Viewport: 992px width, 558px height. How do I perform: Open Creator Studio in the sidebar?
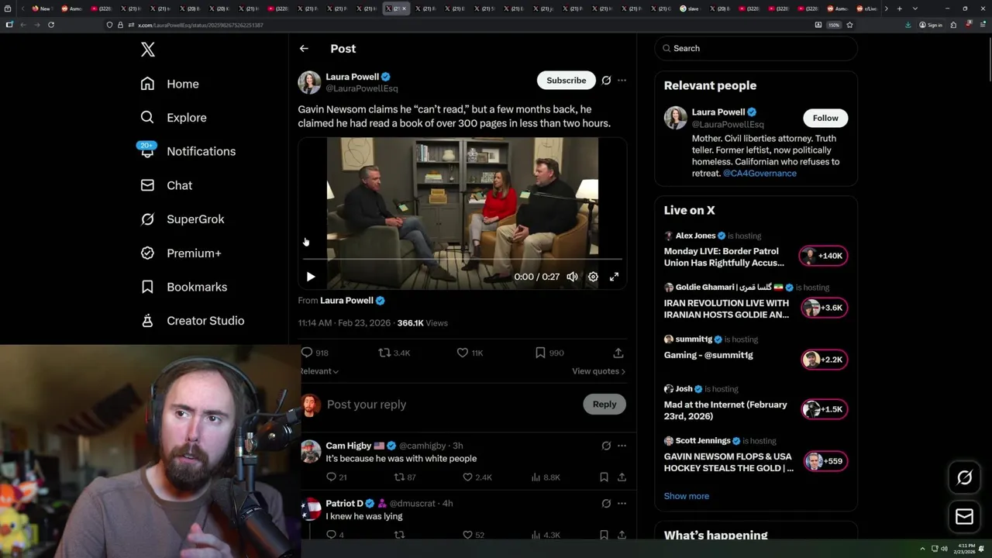tap(192, 321)
